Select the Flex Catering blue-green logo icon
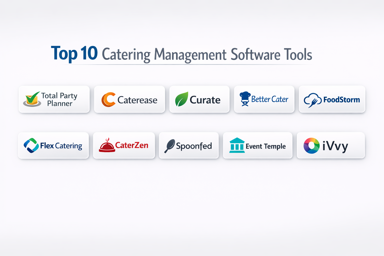 pos(31,145)
